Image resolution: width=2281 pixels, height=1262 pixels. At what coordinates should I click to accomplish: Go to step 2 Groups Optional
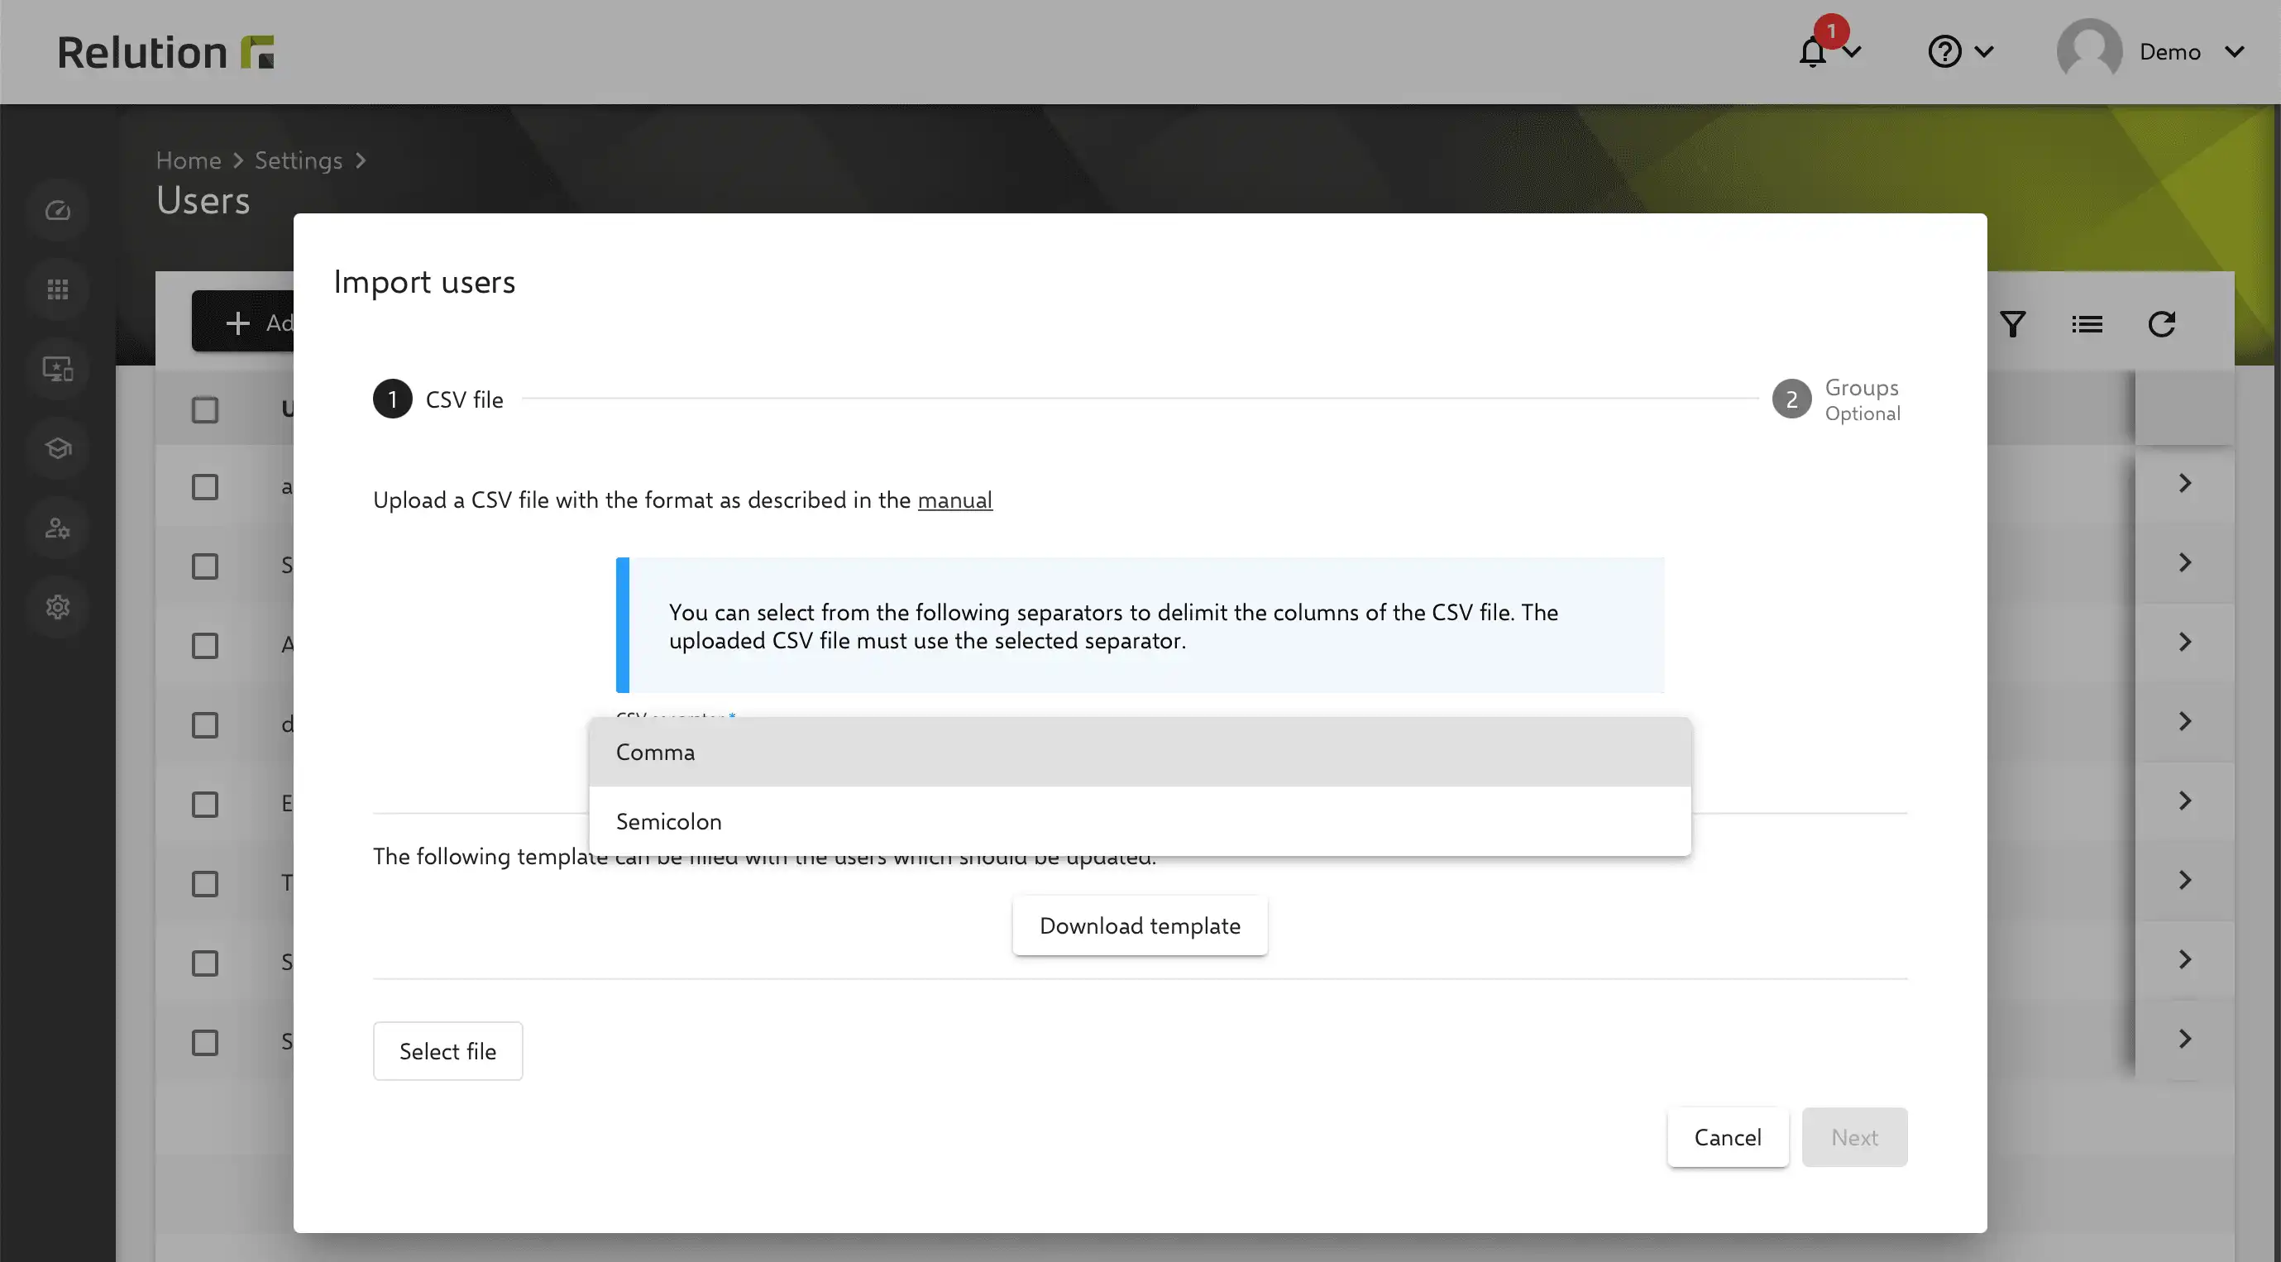tap(1837, 399)
